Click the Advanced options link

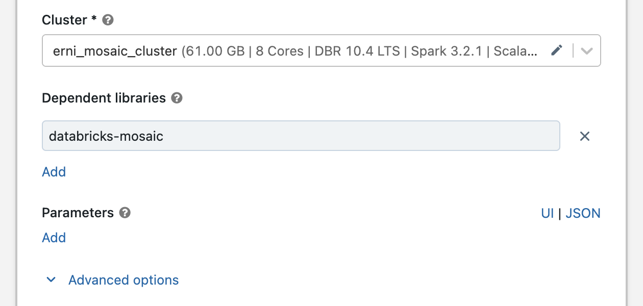tap(123, 279)
